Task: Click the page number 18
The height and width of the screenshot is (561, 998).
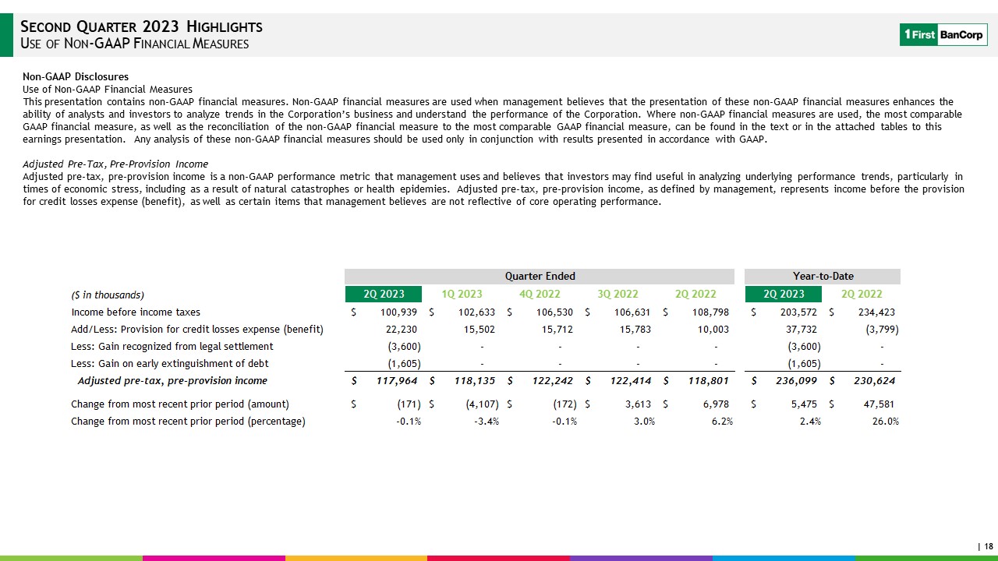Action: coord(988,547)
